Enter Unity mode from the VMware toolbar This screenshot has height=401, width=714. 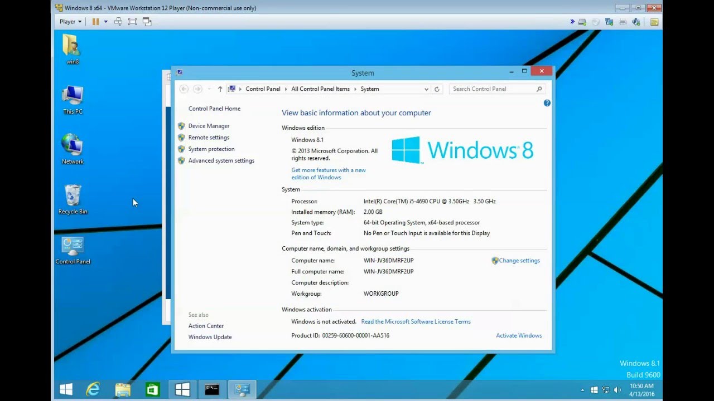tap(147, 21)
